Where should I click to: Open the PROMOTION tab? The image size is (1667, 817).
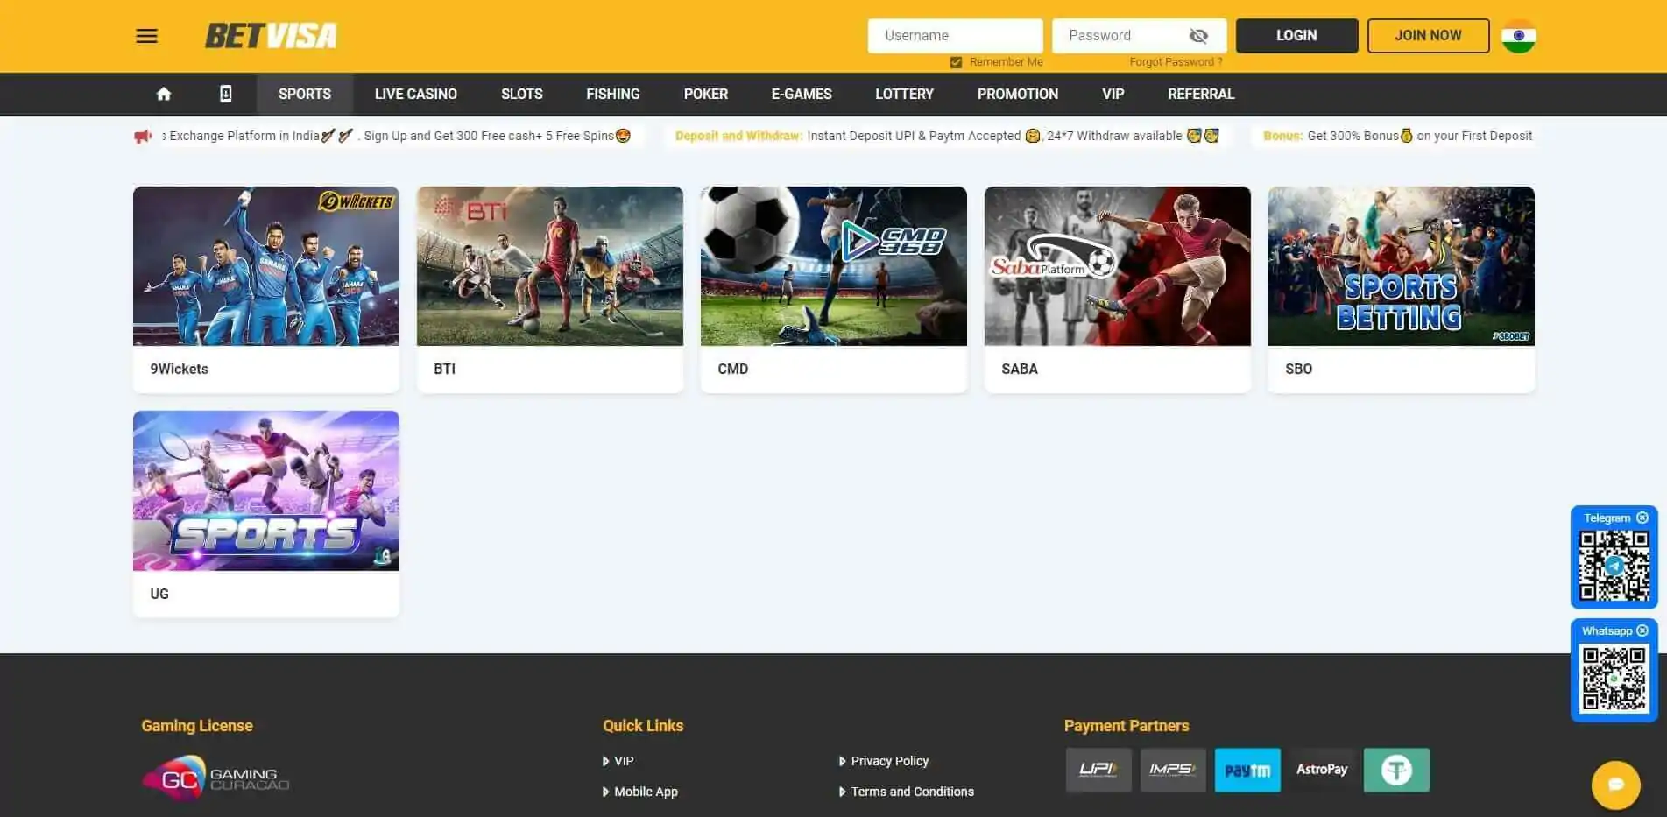coord(1018,94)
